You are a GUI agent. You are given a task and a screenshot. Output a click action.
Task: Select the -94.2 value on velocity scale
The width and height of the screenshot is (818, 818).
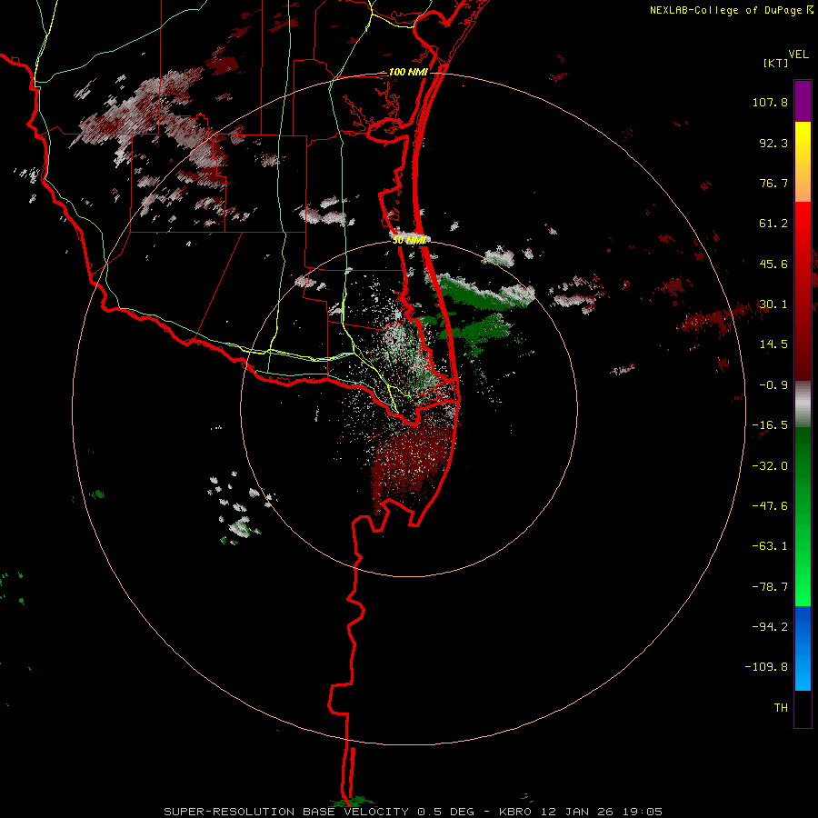[770, 626]
